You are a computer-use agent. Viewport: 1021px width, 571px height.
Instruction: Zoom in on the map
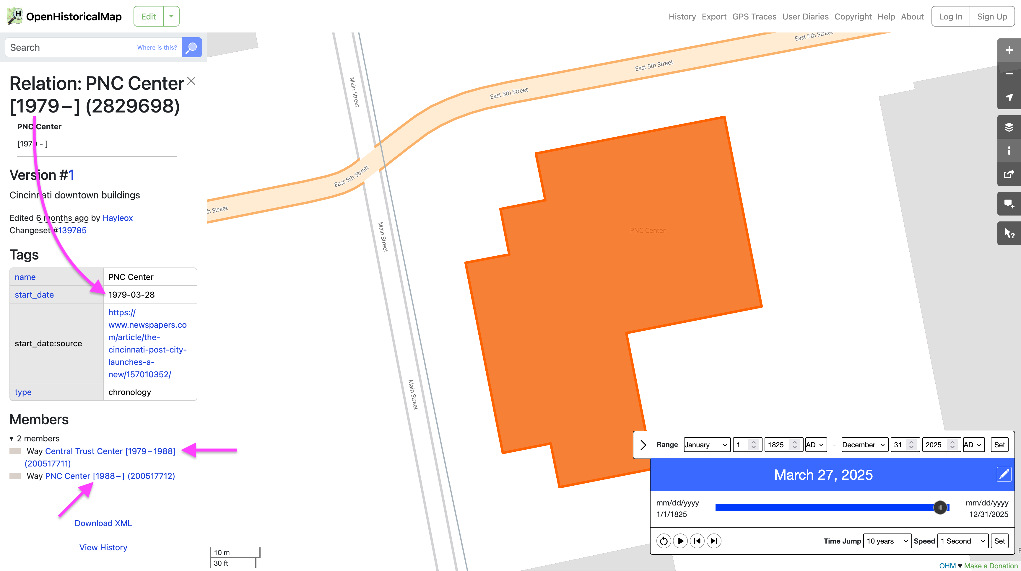1009,50
